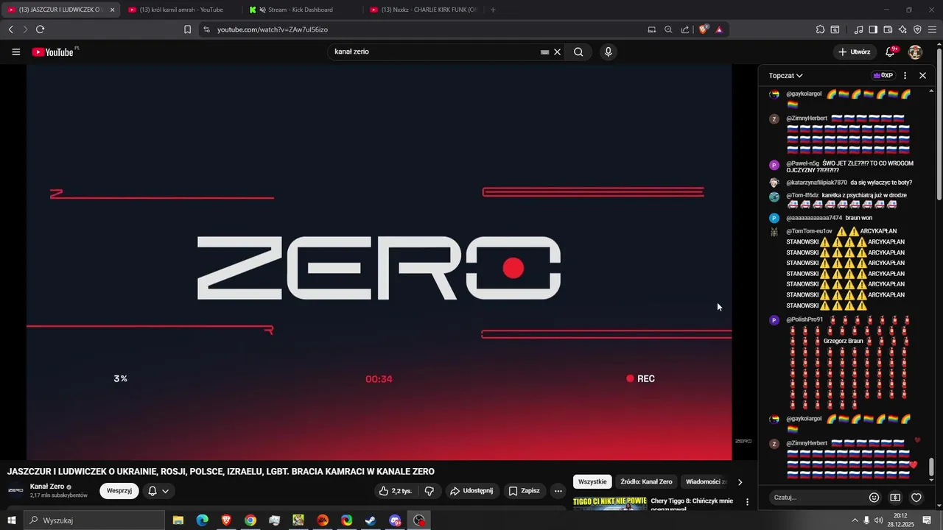Open the Super Chat dollar icon
943x530 pixels.
point(895,498)
